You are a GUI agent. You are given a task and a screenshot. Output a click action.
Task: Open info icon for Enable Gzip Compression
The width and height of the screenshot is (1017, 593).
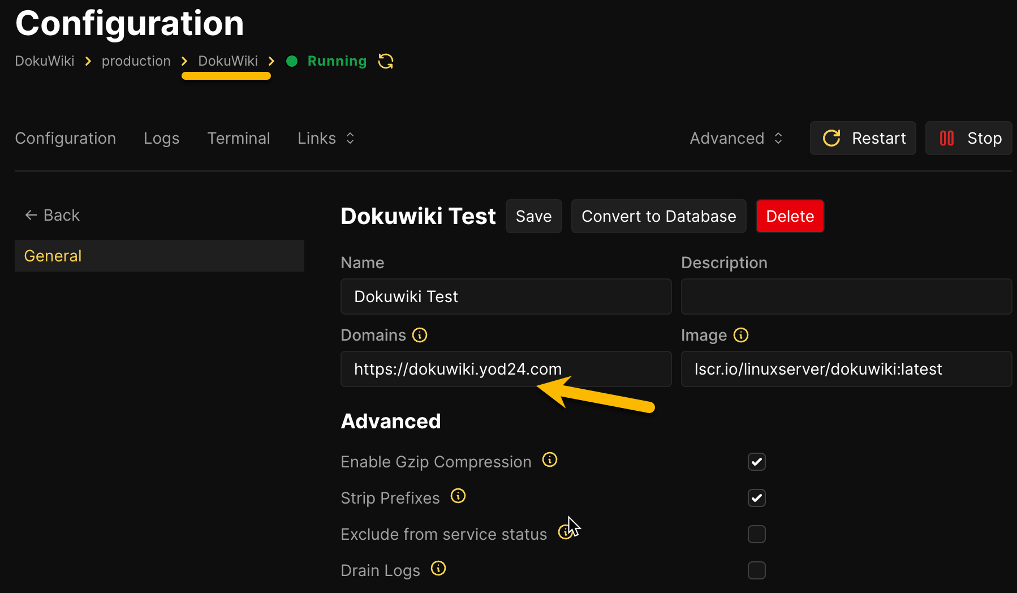550,460
